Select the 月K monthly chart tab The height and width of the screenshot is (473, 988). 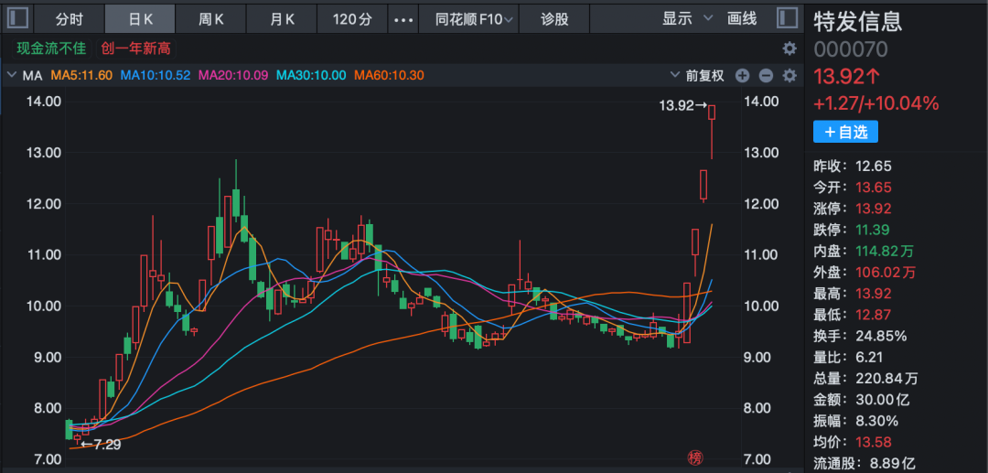tap(283, 19)
